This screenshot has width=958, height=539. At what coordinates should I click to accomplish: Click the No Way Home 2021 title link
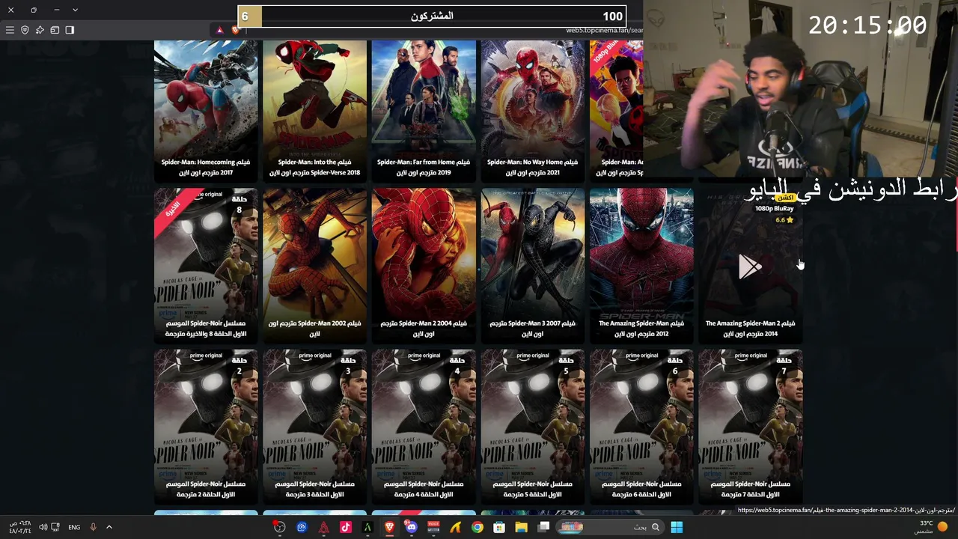[533, 167]
